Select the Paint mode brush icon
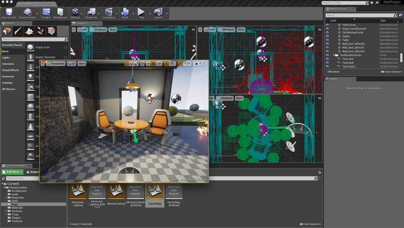The height and width of the screenshot is (228, 404). tap(18, 31)
